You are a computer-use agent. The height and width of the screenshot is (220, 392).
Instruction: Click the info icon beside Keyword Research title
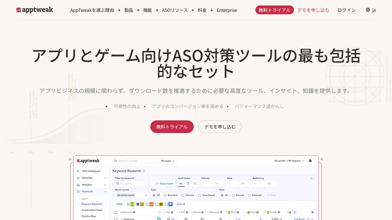pos(144,171)
